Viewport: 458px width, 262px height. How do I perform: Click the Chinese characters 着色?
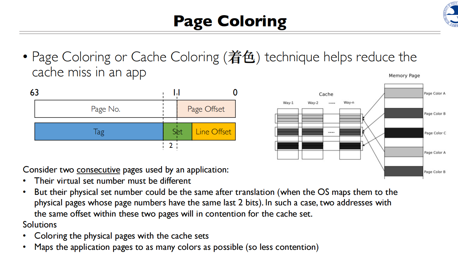(x=242, y=57)
